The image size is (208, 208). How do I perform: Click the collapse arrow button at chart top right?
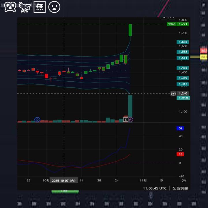coord(164,17)
